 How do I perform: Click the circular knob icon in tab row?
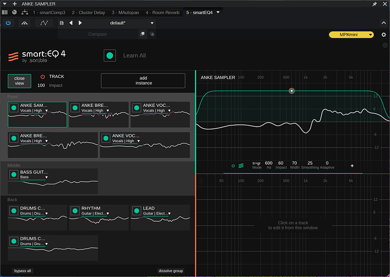(15, 12)
